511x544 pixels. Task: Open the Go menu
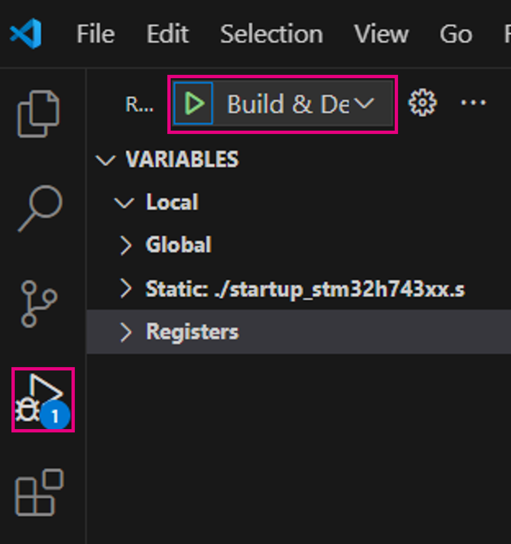(456, 34)
